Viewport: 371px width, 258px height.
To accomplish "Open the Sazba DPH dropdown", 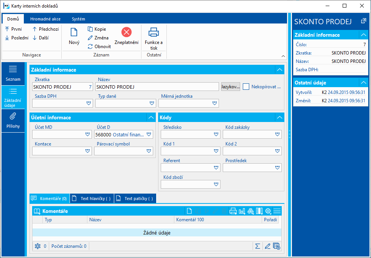I will pos(88,103).
